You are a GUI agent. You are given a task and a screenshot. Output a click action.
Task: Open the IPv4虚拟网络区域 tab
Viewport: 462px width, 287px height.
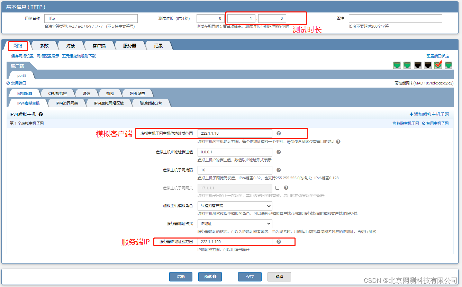tap(109, 103)
